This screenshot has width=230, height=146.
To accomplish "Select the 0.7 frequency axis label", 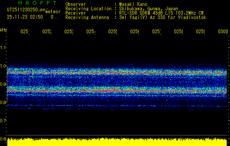I will pos(3,120).
